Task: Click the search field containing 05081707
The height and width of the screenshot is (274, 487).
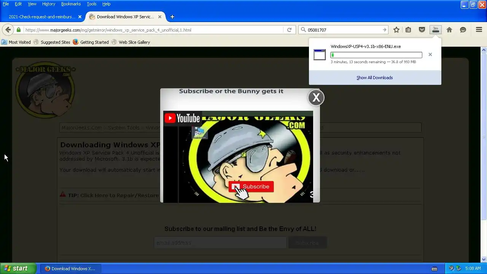Action: pos(344,30)
